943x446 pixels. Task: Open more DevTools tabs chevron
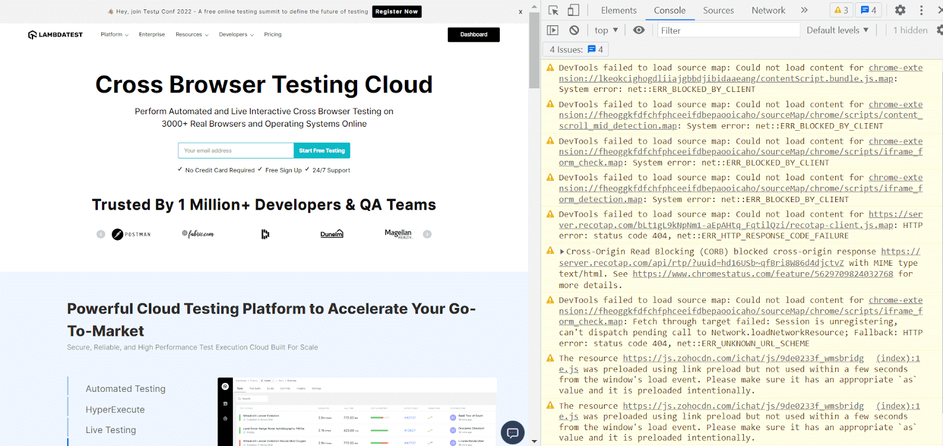pos(804,10)
